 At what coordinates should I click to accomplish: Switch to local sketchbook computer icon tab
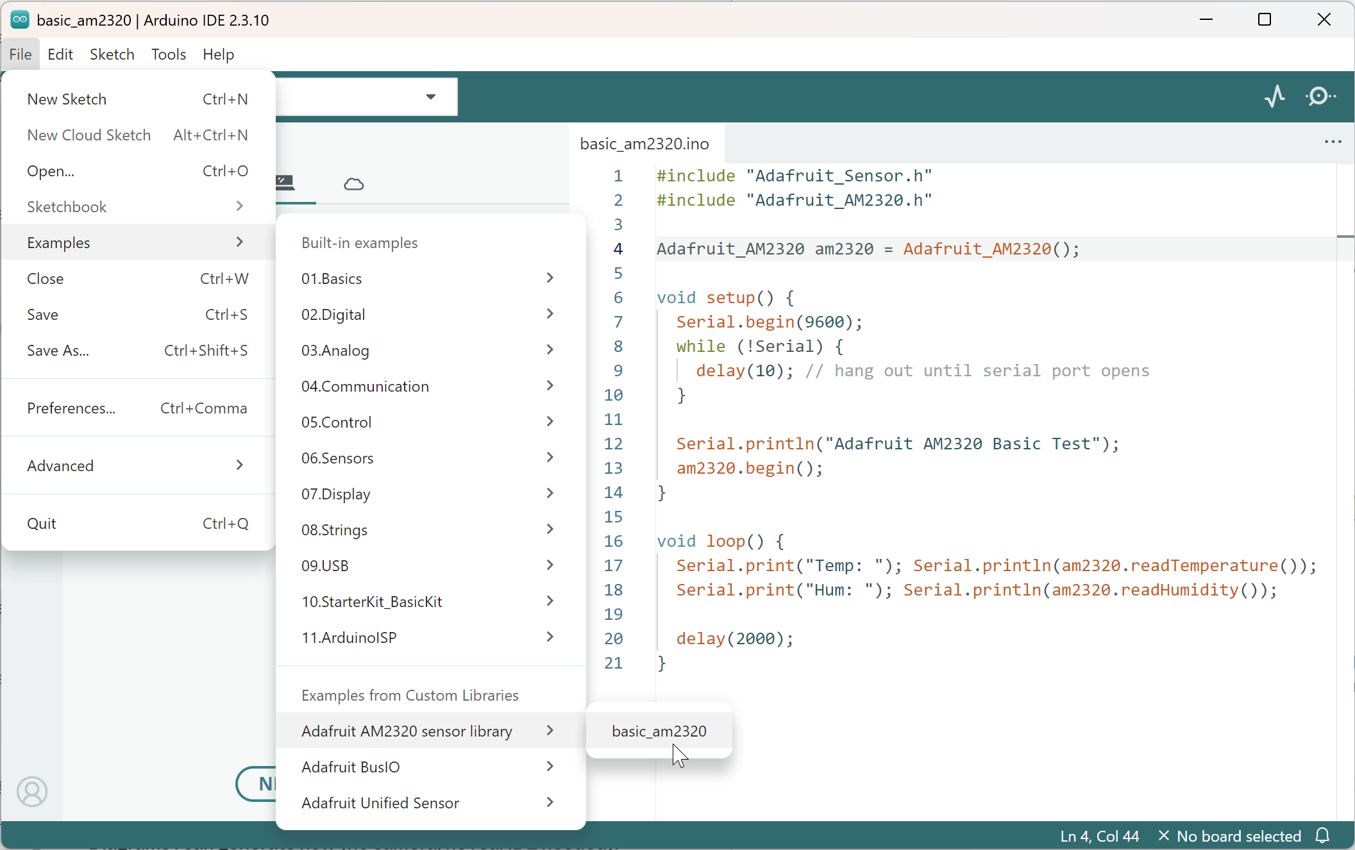pos(285,183)
